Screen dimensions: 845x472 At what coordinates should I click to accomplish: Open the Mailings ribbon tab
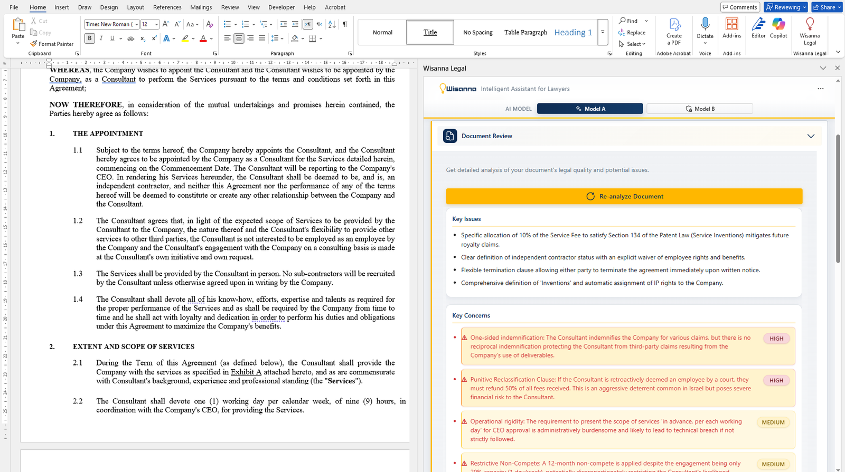pyautogui.click(x=201, y=7)
